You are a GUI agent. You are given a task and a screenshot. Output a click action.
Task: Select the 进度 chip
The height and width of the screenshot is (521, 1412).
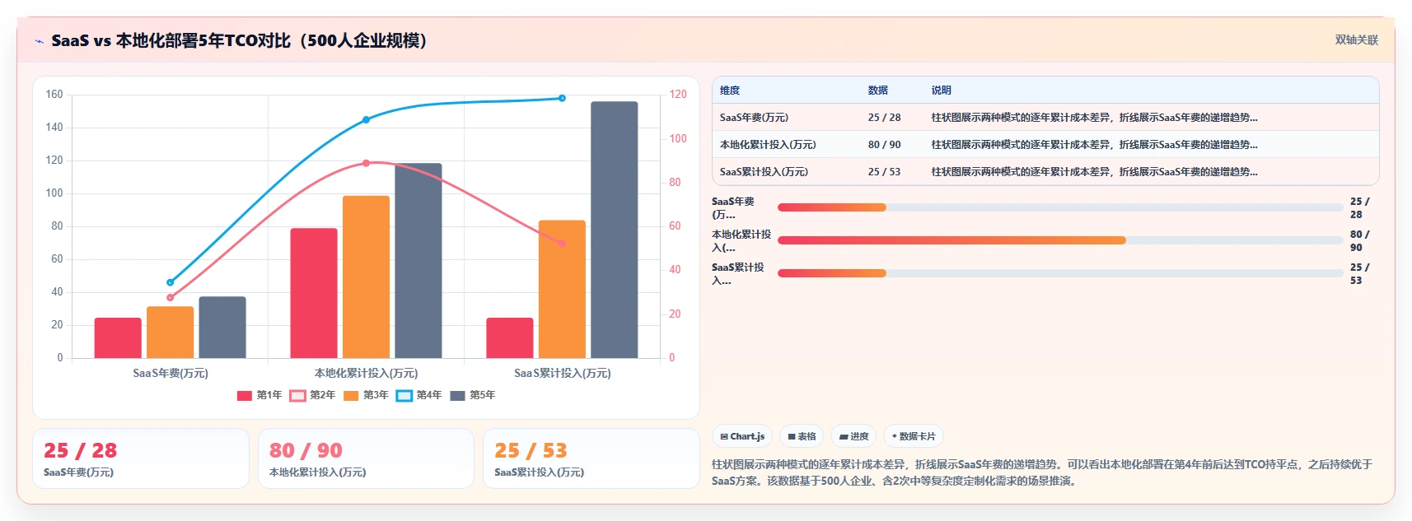(x=853, y=436)
